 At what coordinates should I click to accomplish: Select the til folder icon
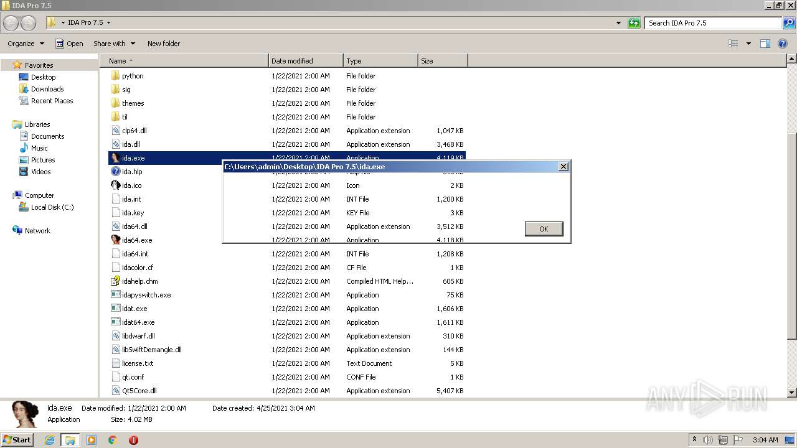115,117
